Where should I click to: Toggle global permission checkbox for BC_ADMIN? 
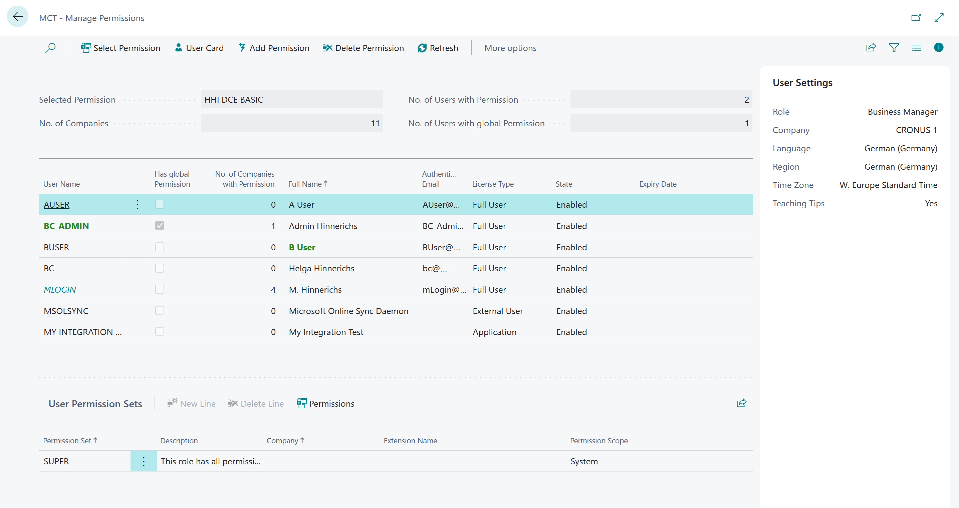(159, 225)
